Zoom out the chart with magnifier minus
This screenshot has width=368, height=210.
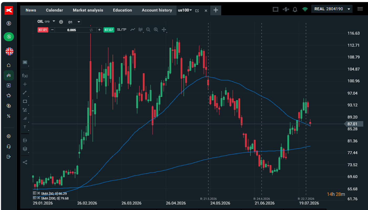148,30
